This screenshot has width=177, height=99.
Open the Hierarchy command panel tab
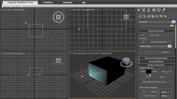[149, 10]
